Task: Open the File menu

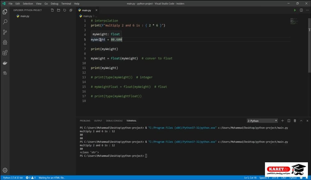Action: pyautogui.click(x=11, y=3)
